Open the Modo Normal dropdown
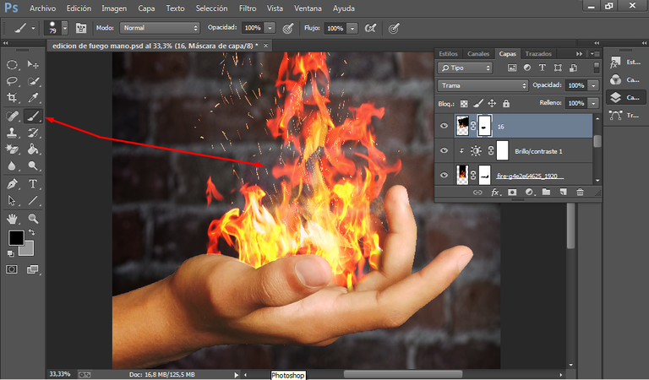 coord(160,28)
